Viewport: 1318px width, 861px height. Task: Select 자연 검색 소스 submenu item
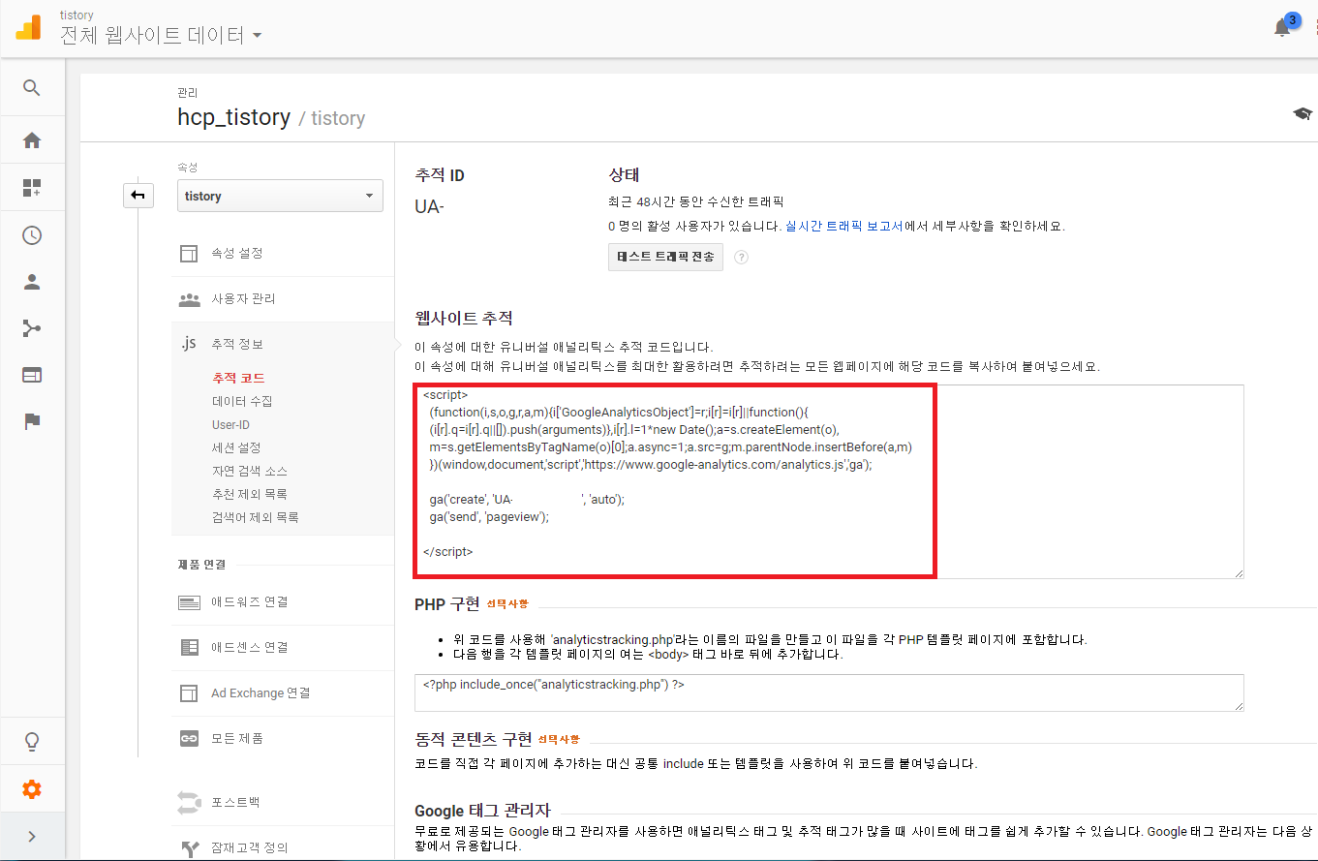[x=249, y=471]
